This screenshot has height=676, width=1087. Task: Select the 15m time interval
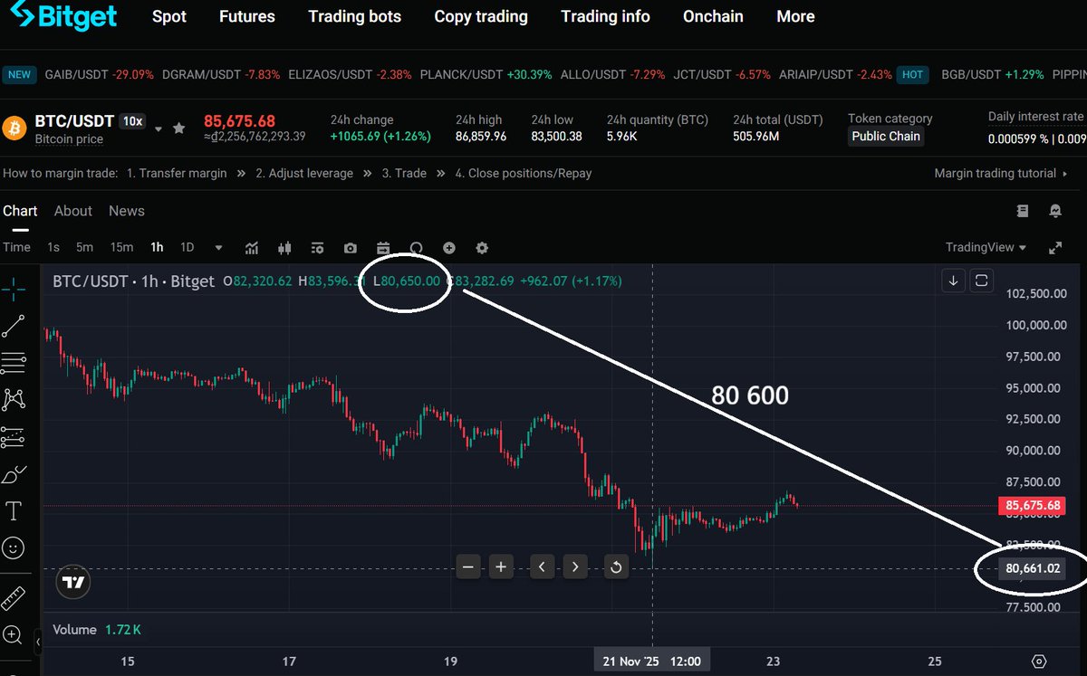pos(121,247)
